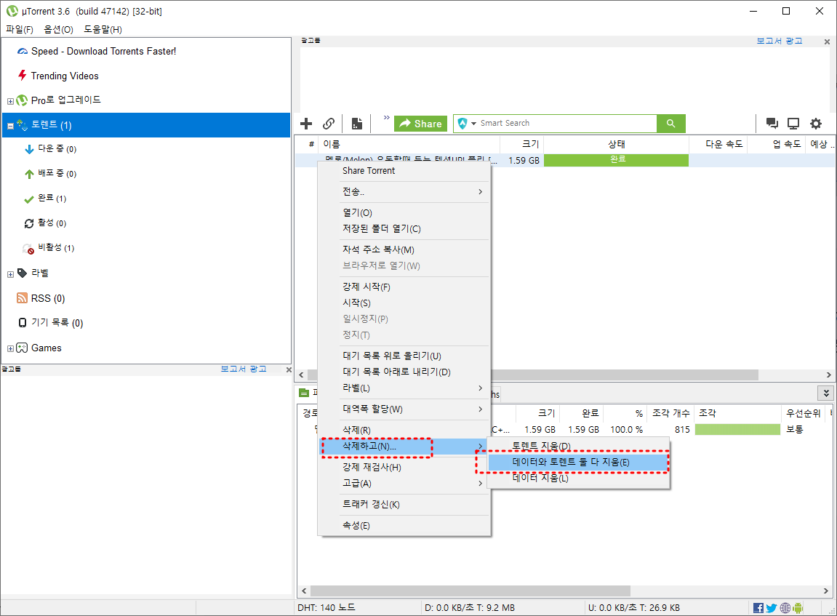Click the Twitter icon in status bar
Screen dimensions: 837x616
[x=772, y=608]
